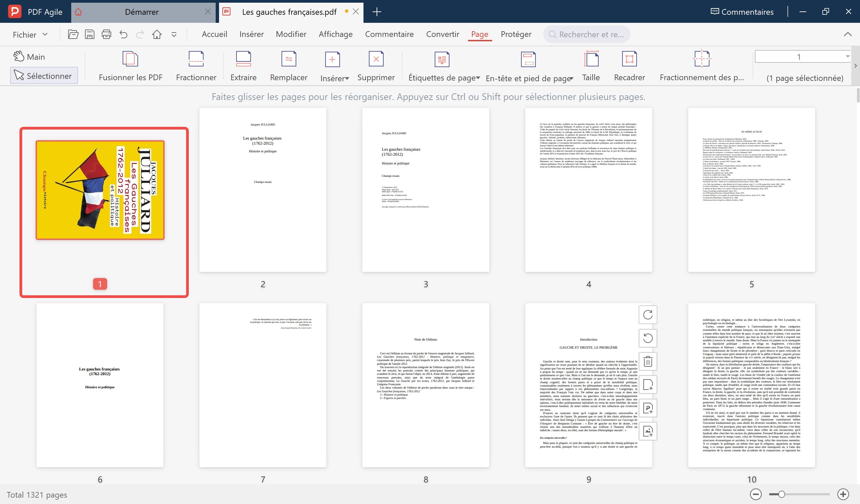Select page 7 thumbnail
Viewport: 860px width, 504px height.
point(263,385)
